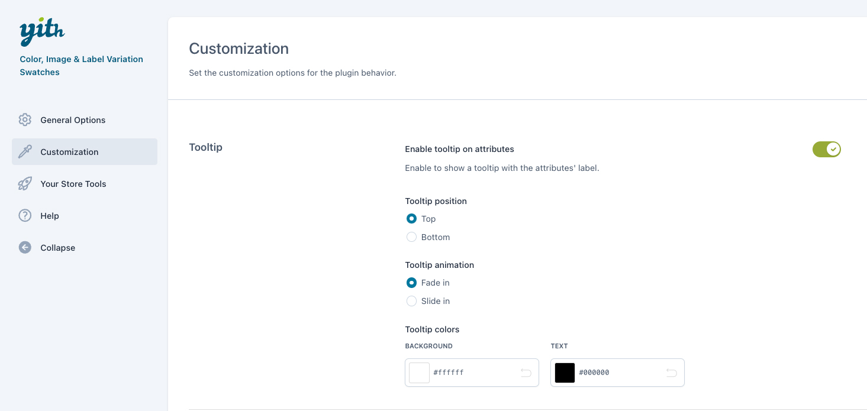The width and height of the screenshot is (867, 411).
Task: Click the Collapse arrow icon
Action: 25,248
